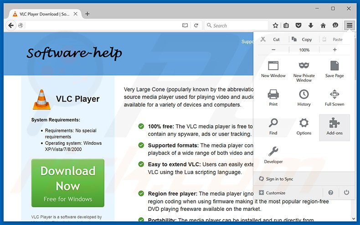Viewport: 360px width, 225px height.
Task: Open the Add-ons menu item
Action: click(x=334, y=128)
